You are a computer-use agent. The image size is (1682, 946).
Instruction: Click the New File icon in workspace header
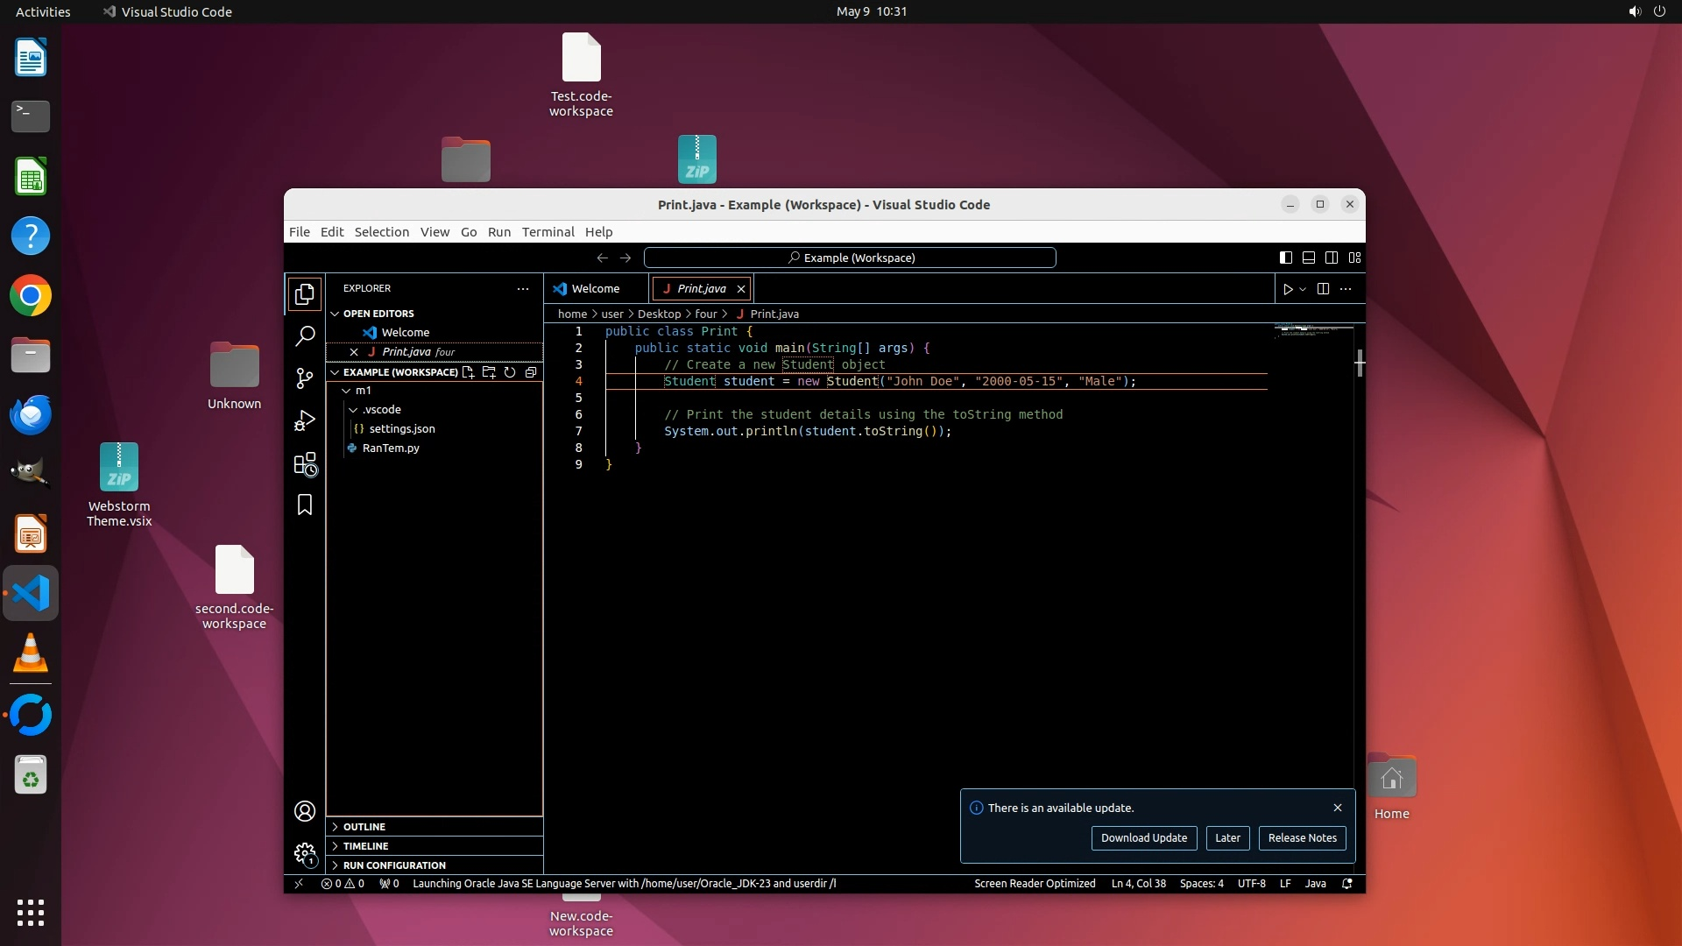click(469, 372)
